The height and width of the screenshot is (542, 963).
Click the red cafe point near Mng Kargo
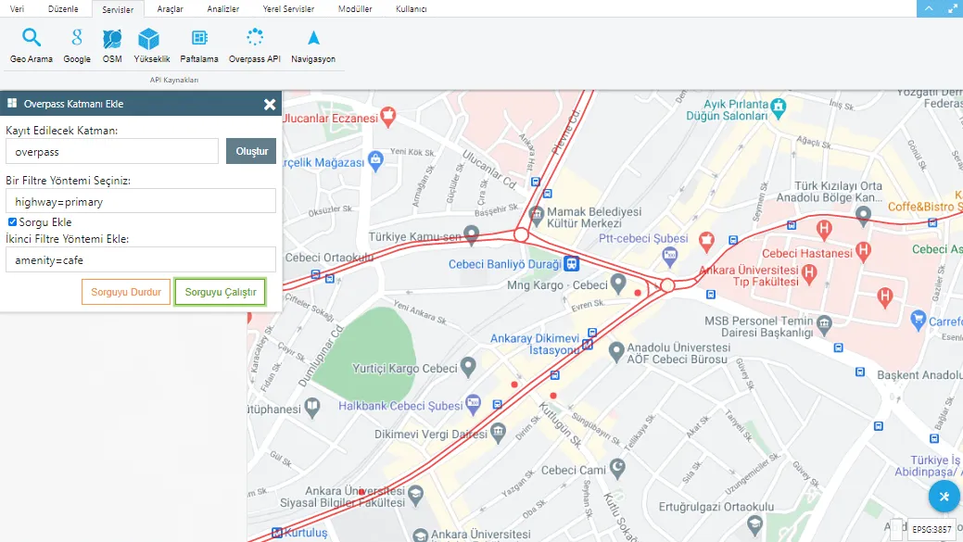638,293
